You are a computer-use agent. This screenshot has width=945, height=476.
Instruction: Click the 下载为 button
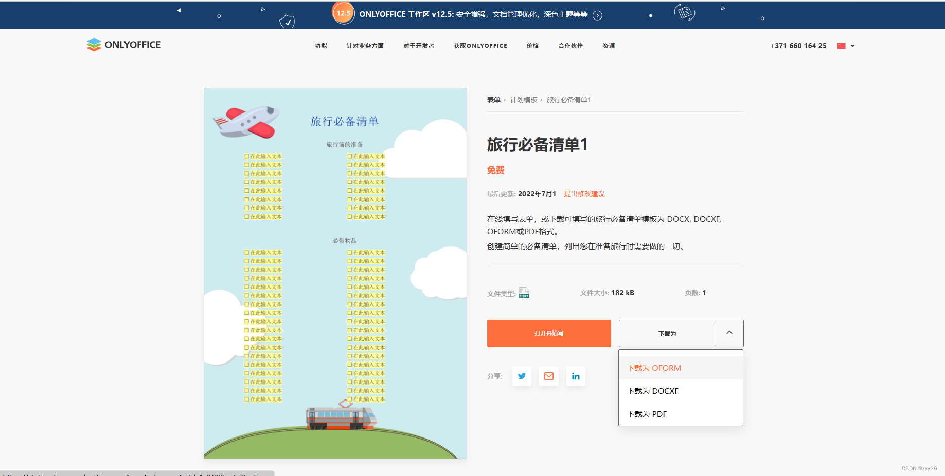point(667,334)
